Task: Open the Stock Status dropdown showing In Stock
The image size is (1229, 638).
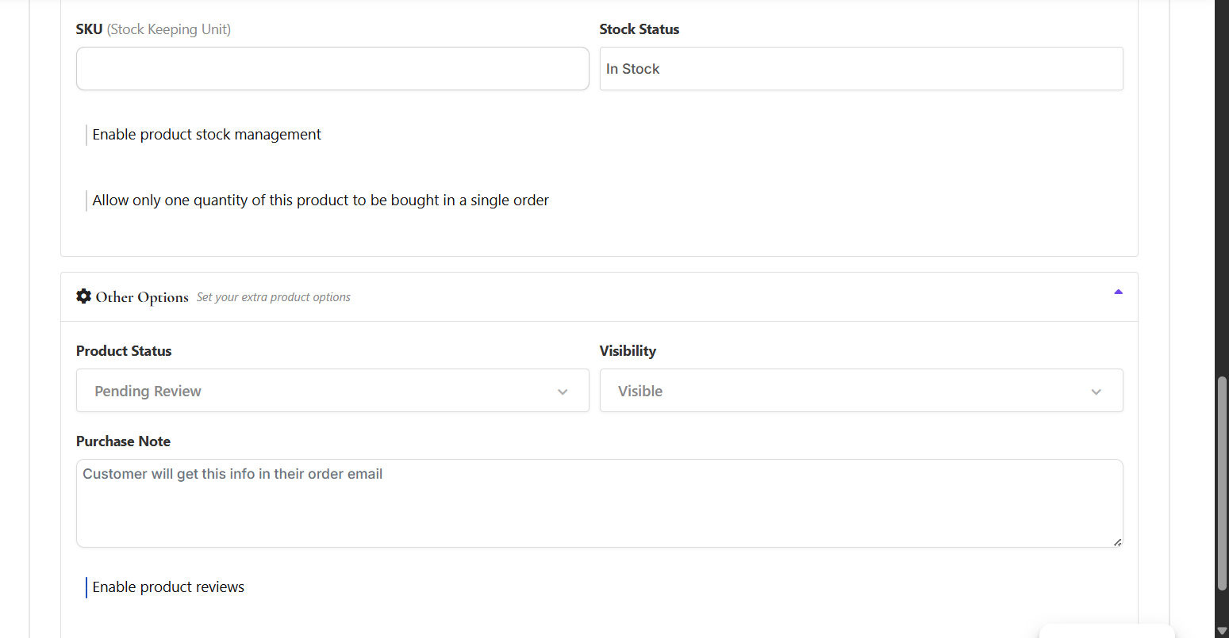Action: pos(861,69)
